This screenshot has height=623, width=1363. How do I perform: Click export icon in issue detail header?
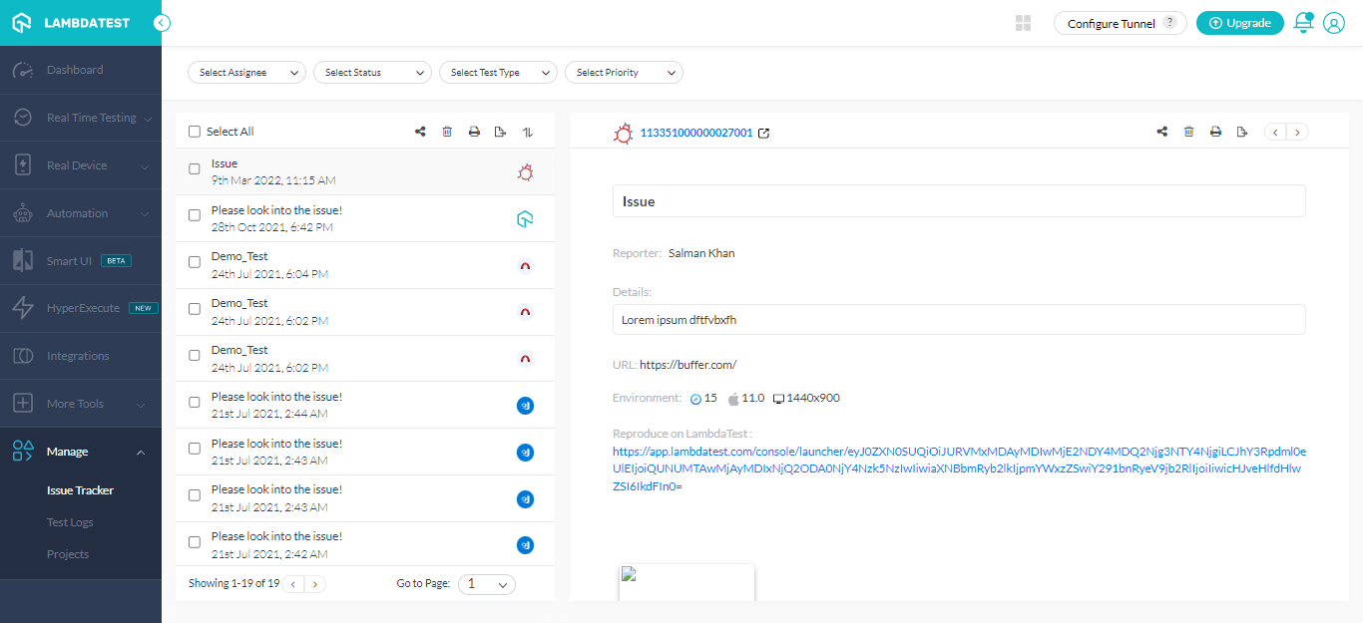coord(1242,132)
